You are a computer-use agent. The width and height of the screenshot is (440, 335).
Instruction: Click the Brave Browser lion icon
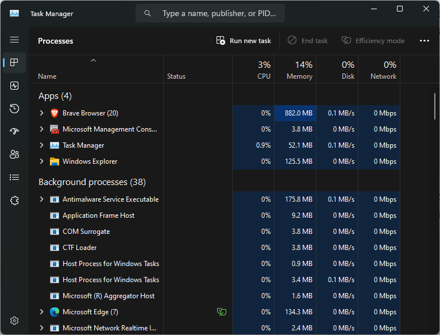pos(55,113)
